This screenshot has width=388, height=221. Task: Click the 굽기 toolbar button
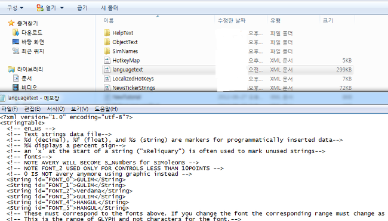coord(82,8)
